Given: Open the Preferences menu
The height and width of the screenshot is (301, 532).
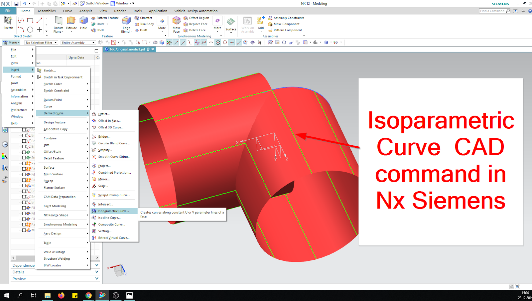Looking at the screenshot, I should tap(19, 110).
